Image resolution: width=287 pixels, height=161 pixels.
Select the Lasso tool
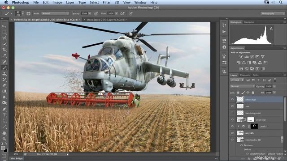4,38
